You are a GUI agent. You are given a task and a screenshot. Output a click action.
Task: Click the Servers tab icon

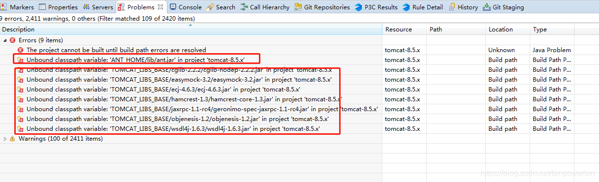tap(86, 7)
